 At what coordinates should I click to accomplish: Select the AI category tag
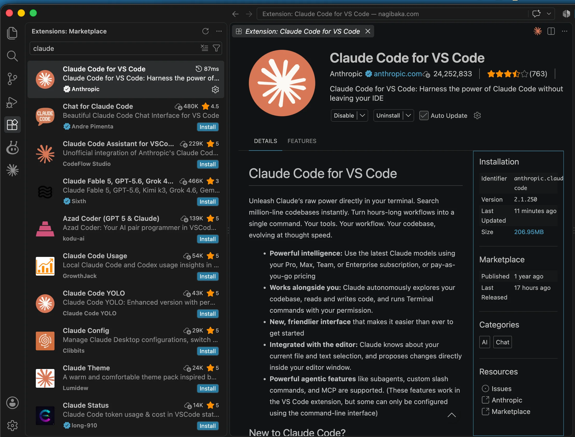click(484, 342)
